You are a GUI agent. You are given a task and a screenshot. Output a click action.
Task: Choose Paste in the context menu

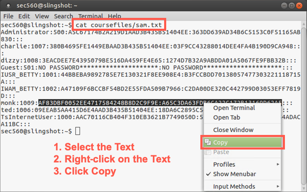pos(242,152)
